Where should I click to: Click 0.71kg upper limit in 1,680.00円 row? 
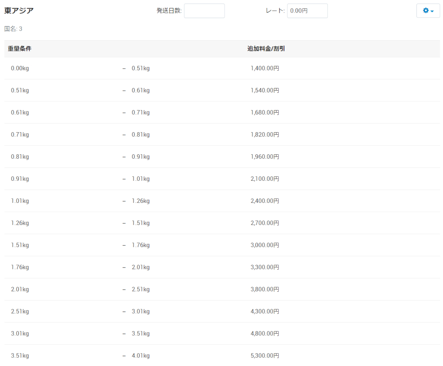[x=141, y=113]
